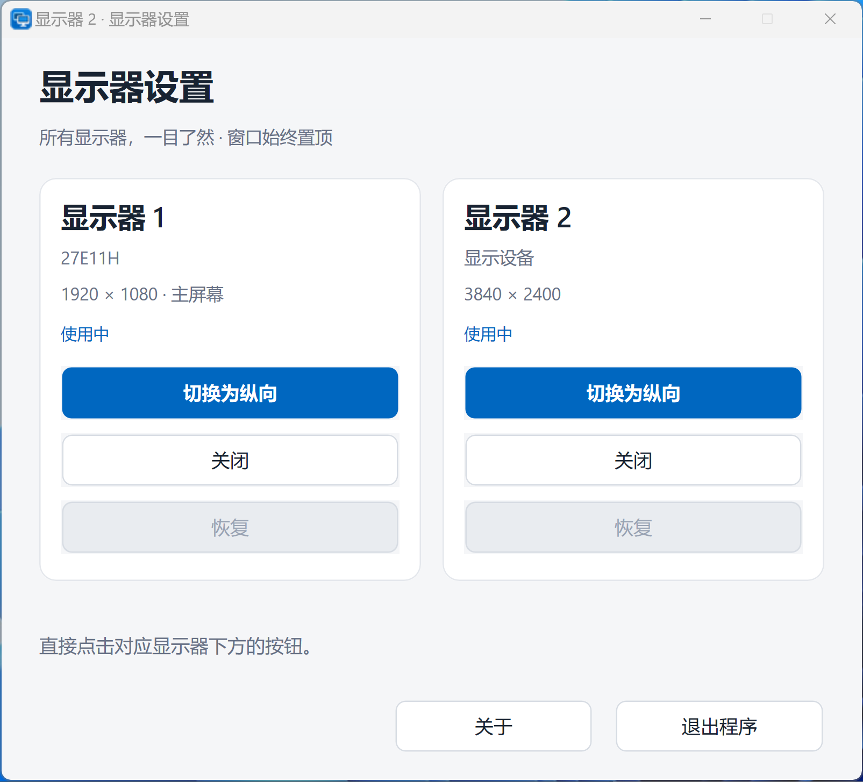This screenshot has width=863, height=782.
Task: Click 恢复 button under 显示器 2
Action: (633, 527)
